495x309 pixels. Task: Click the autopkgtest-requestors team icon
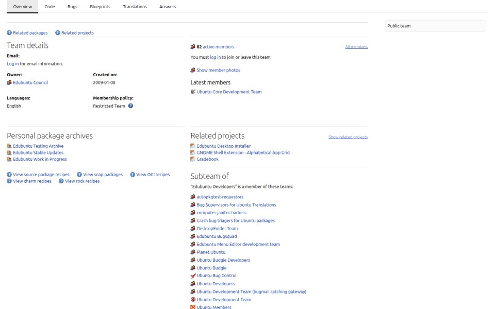(193, 197)
